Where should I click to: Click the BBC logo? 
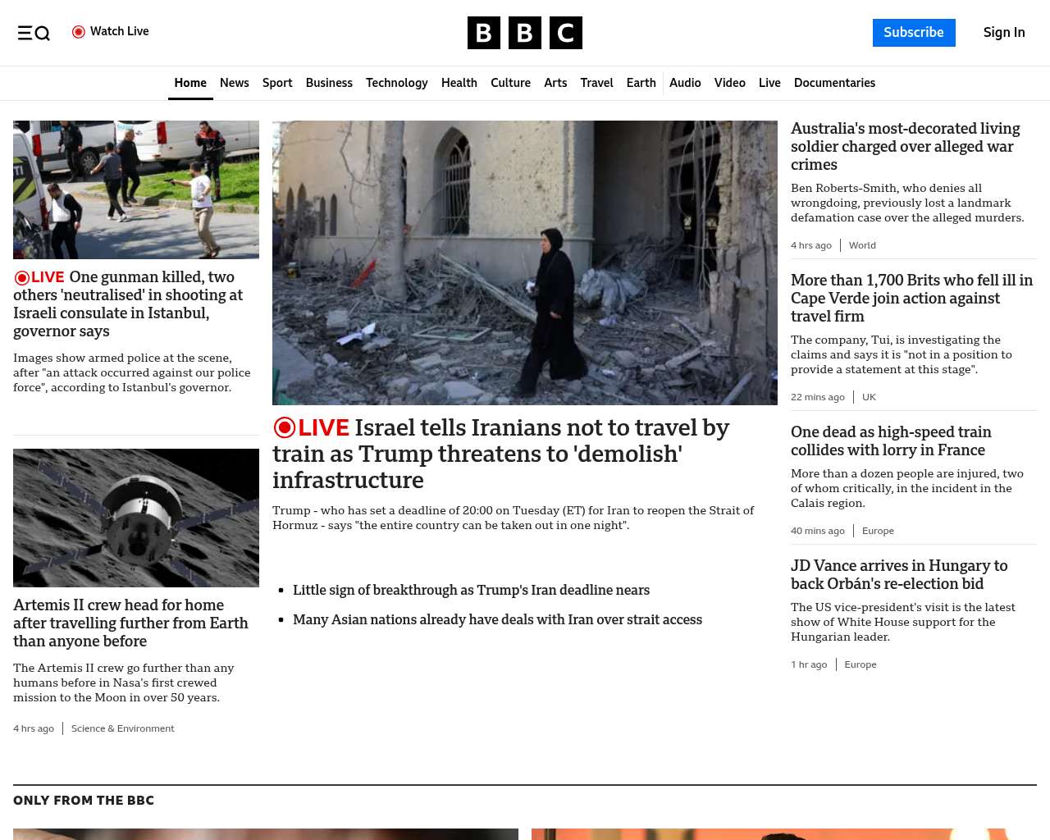[x=524, y=33]
